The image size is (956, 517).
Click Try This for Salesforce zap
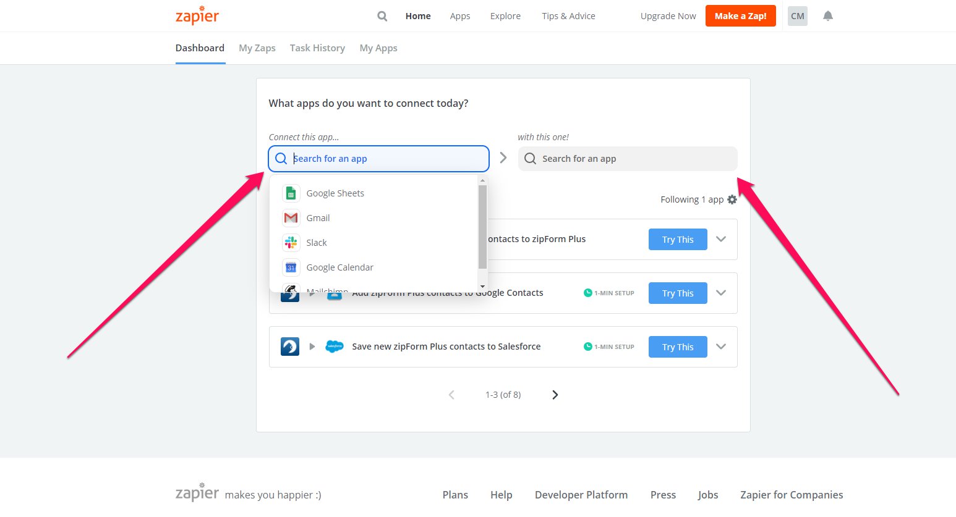678,347
